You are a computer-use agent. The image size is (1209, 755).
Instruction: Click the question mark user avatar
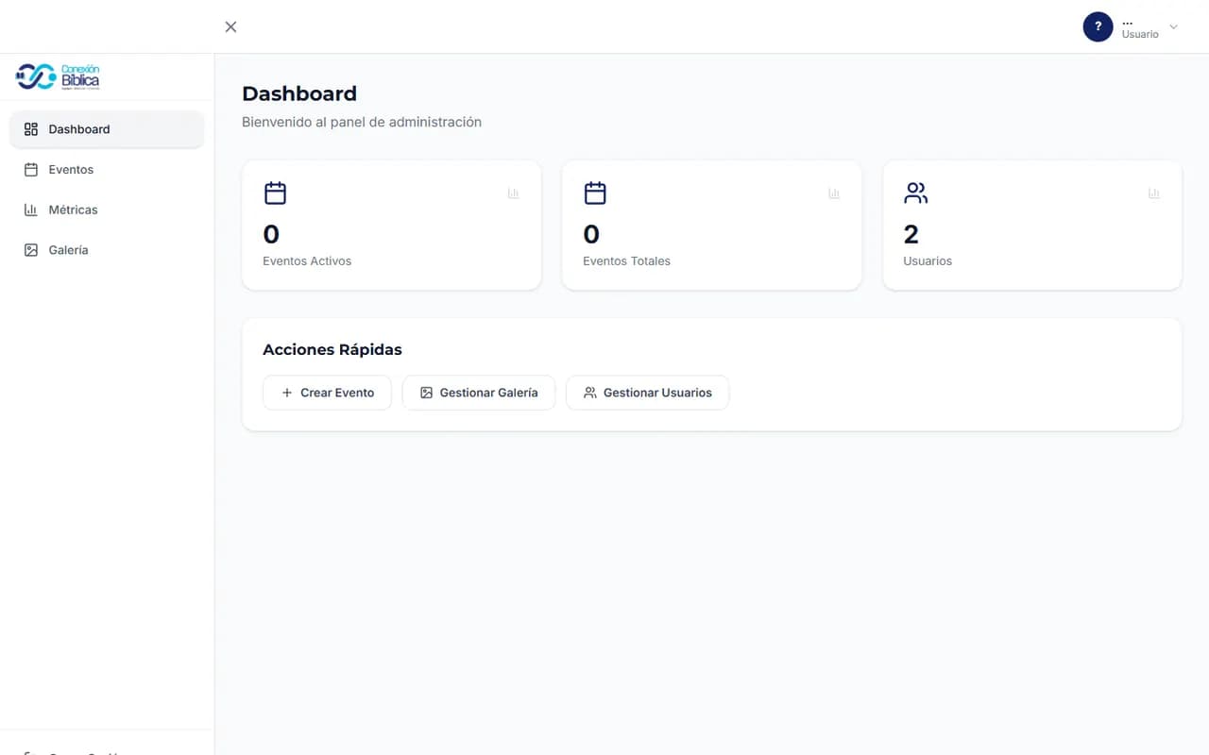tap(1098, 26)
